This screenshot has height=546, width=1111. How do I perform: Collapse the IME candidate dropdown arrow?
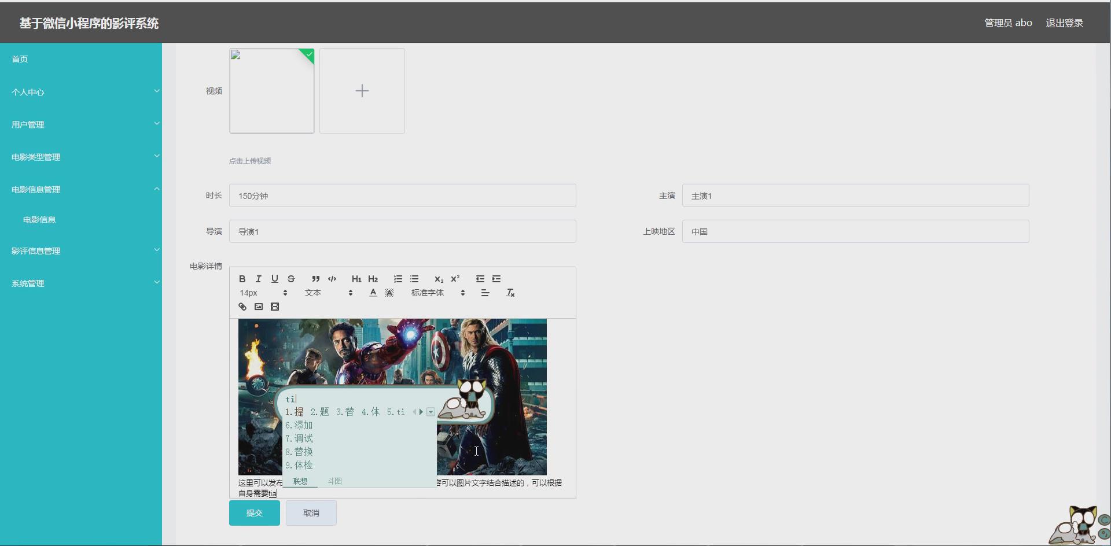[x=431, y=412]
